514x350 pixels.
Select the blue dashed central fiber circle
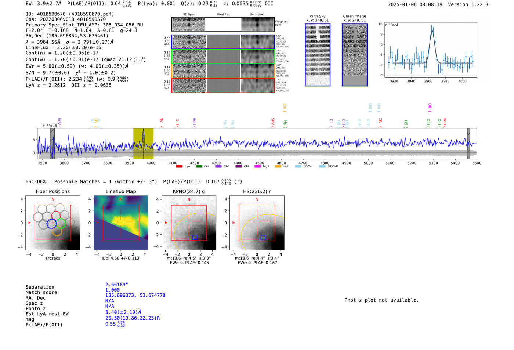pyautogui.click(x=52, y=223)
